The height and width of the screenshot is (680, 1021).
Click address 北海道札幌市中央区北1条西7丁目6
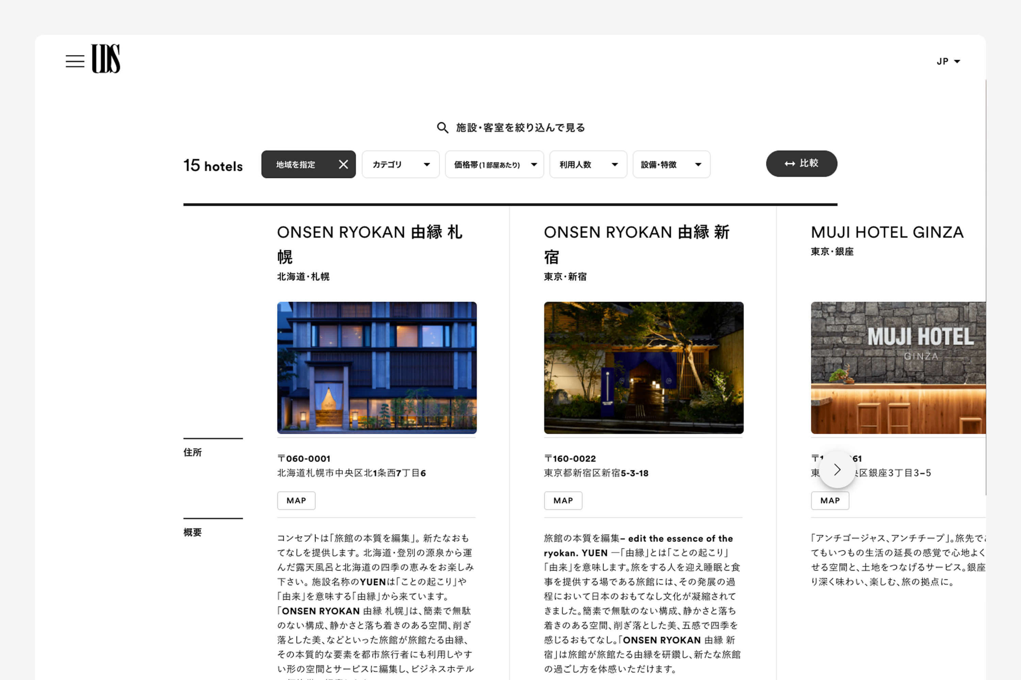352,473
